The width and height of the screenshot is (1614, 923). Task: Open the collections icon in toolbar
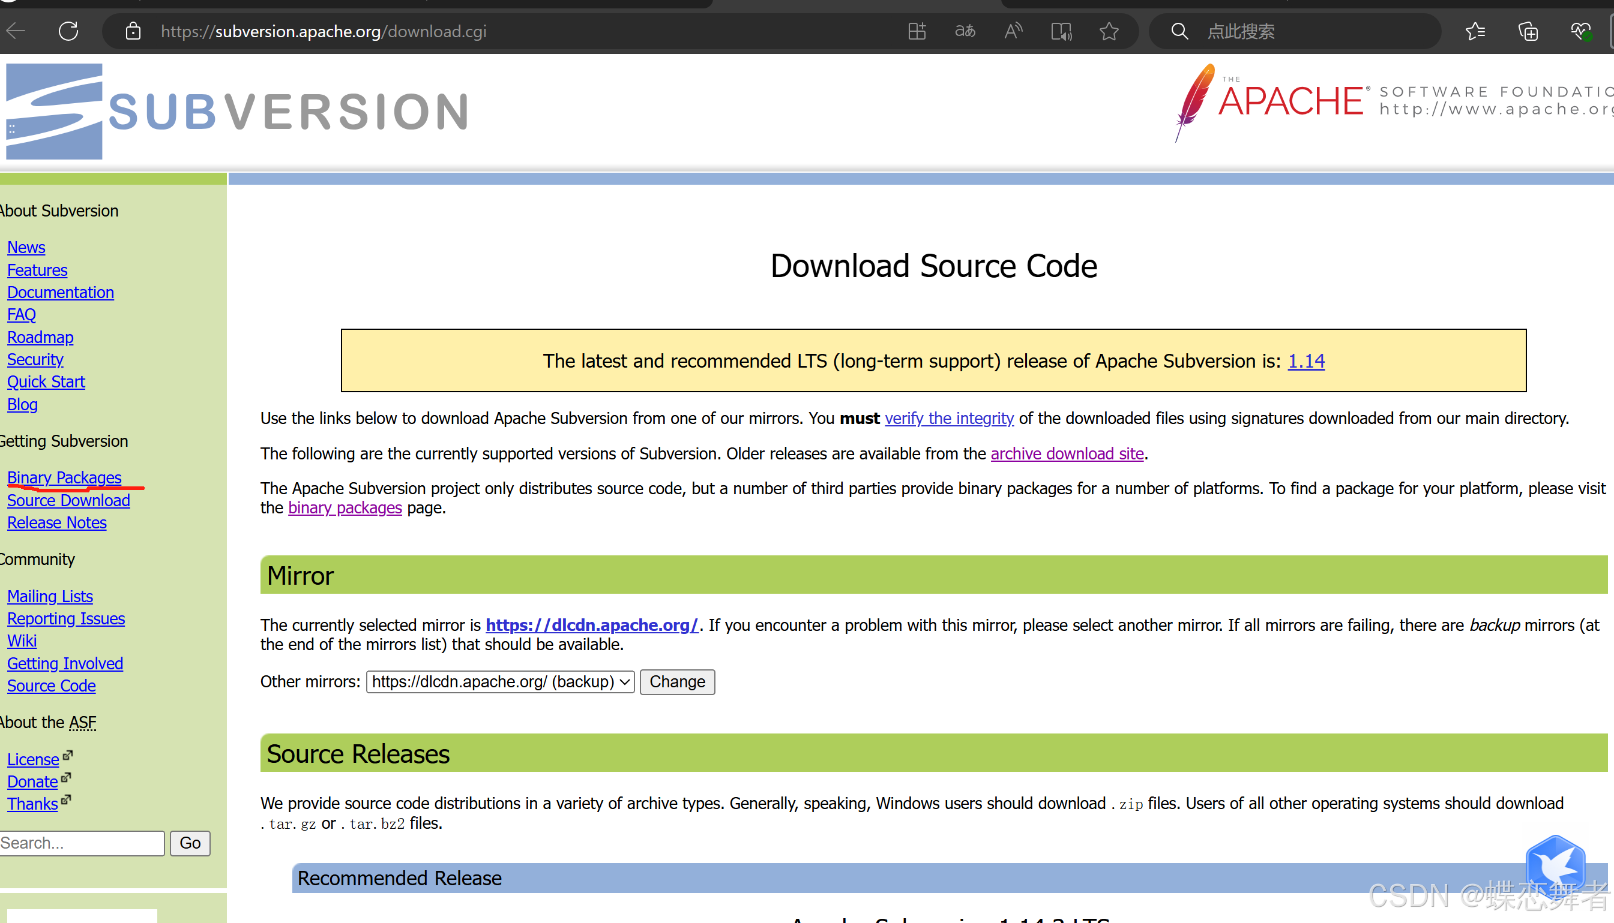pos(1528,31)
